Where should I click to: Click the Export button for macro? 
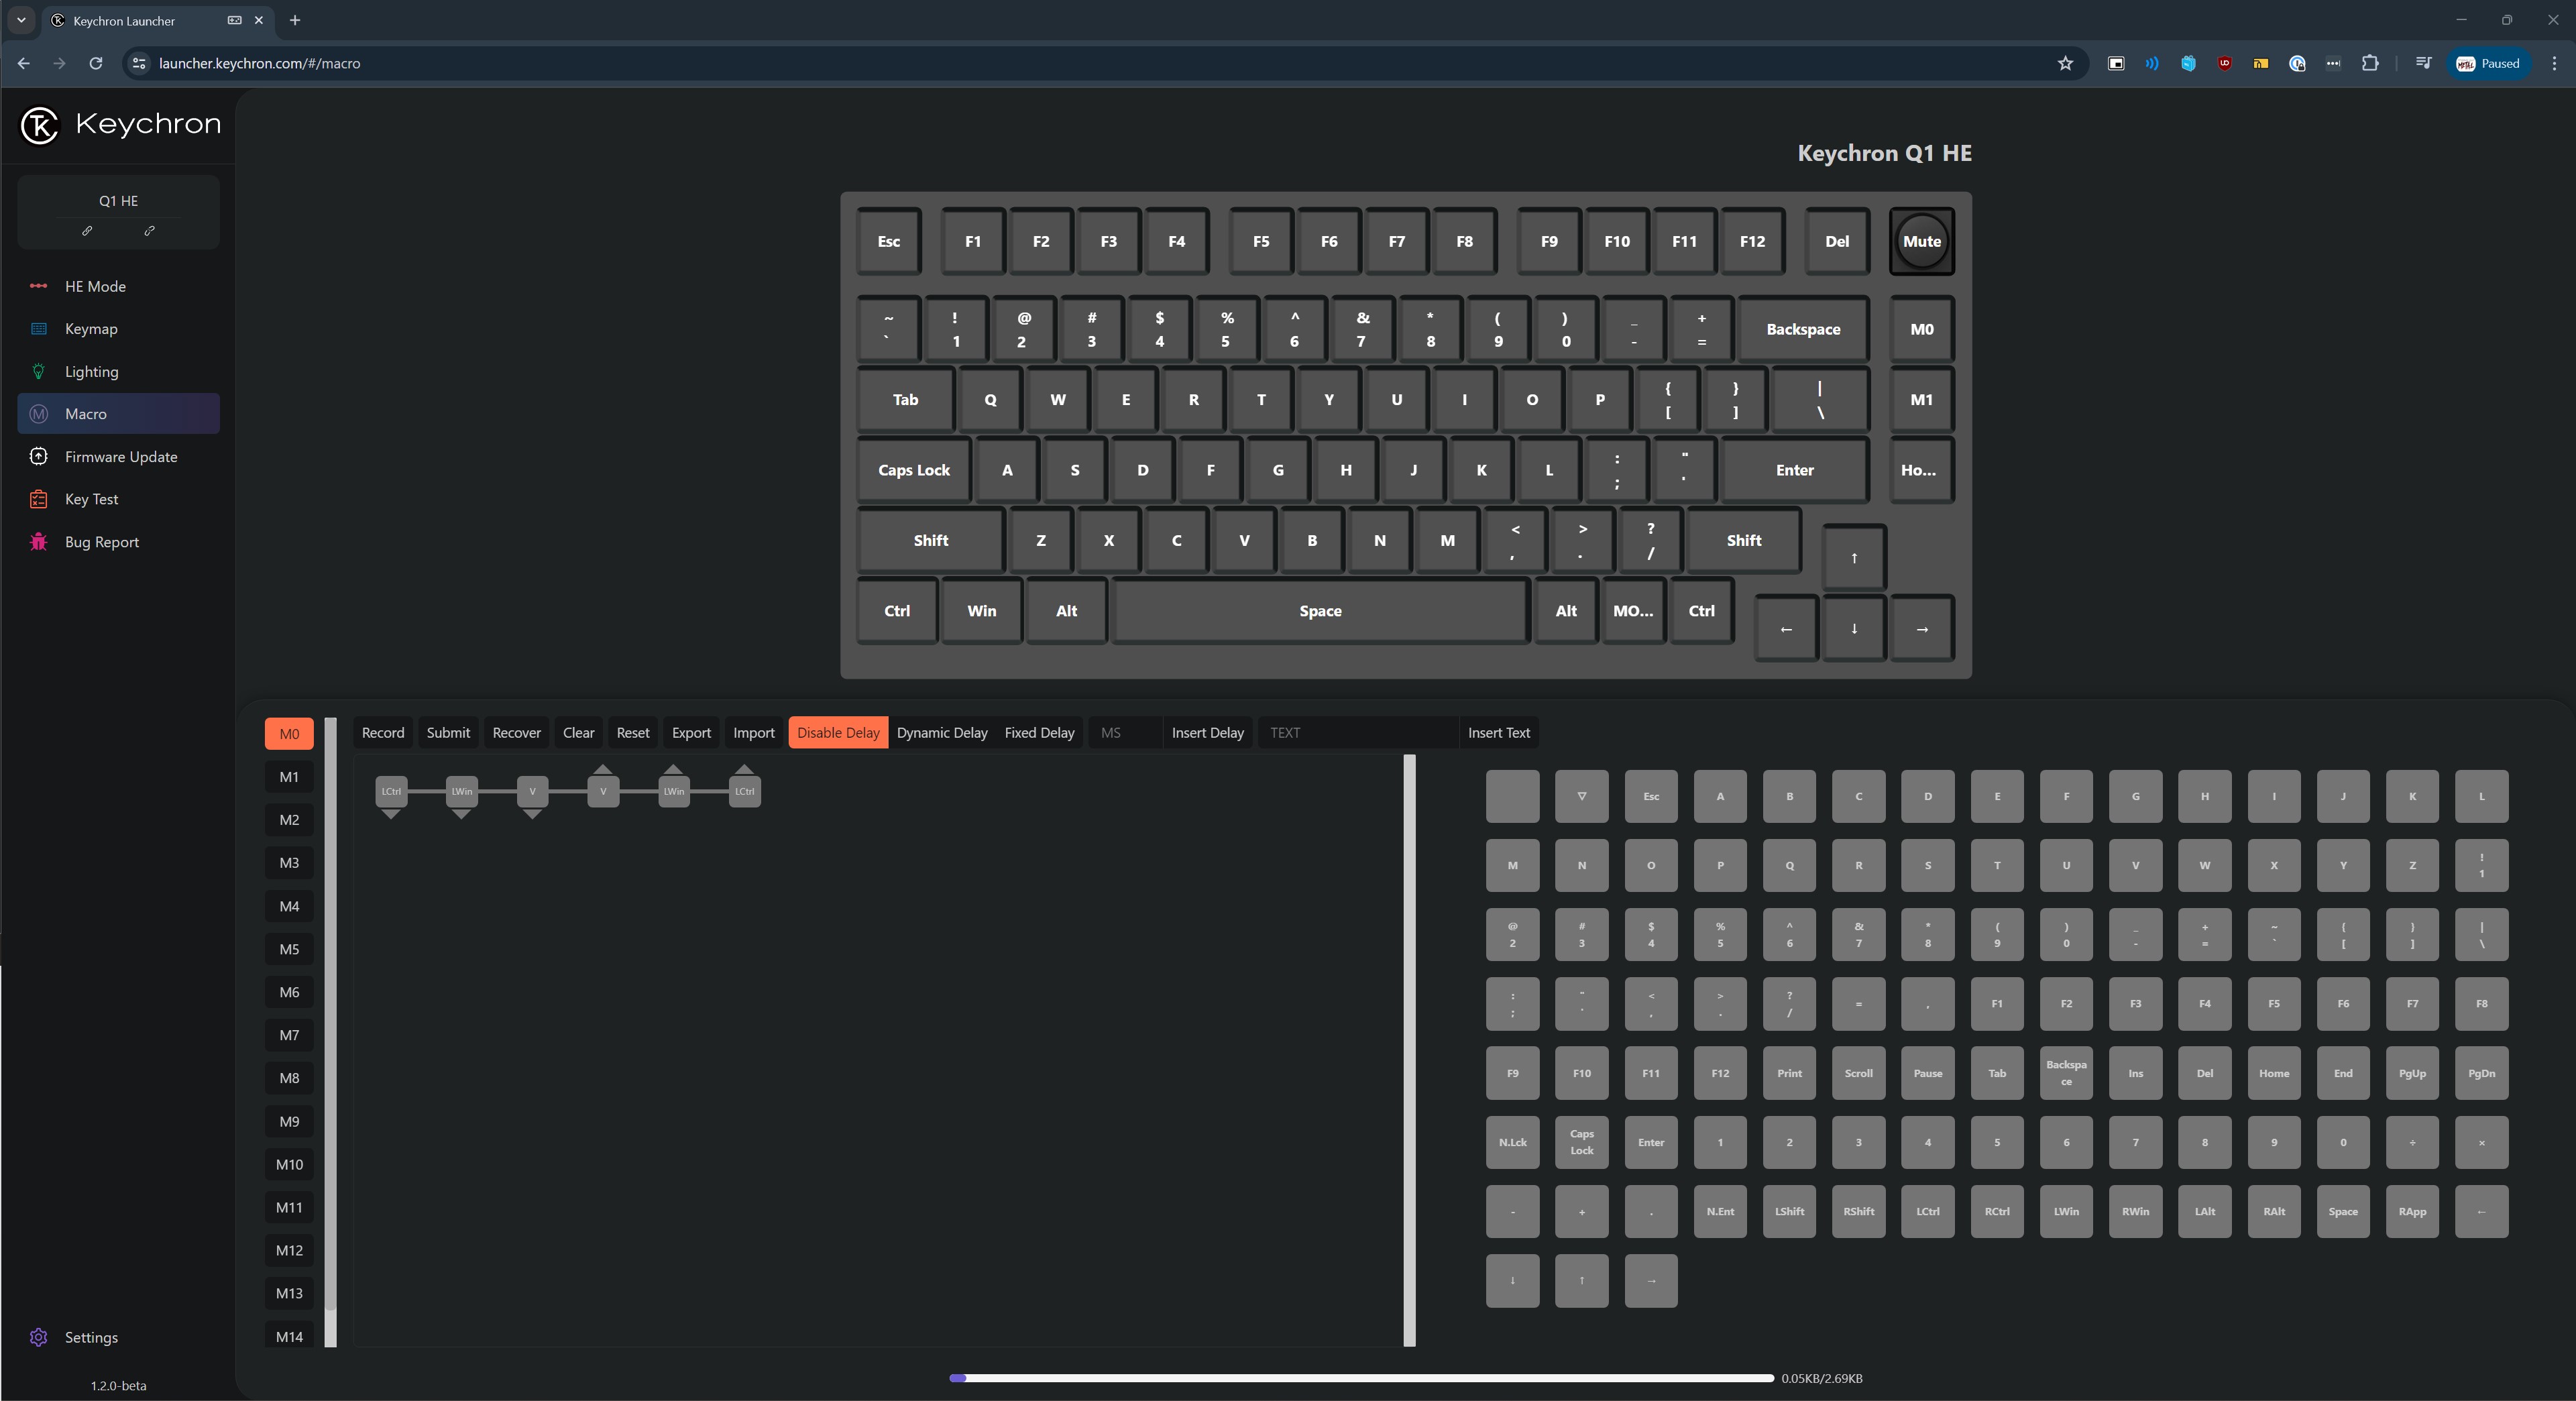coord(690,732)
